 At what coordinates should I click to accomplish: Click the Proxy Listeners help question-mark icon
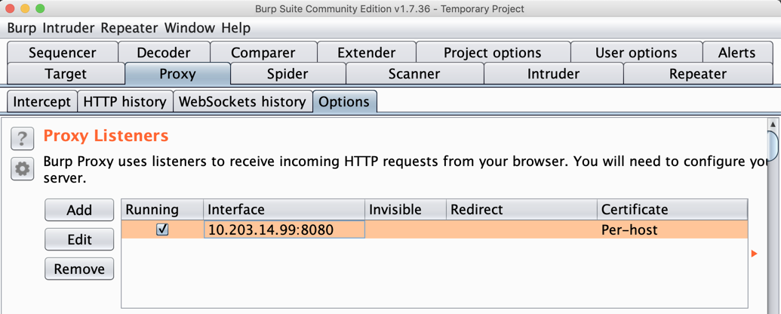pos(22,138)
